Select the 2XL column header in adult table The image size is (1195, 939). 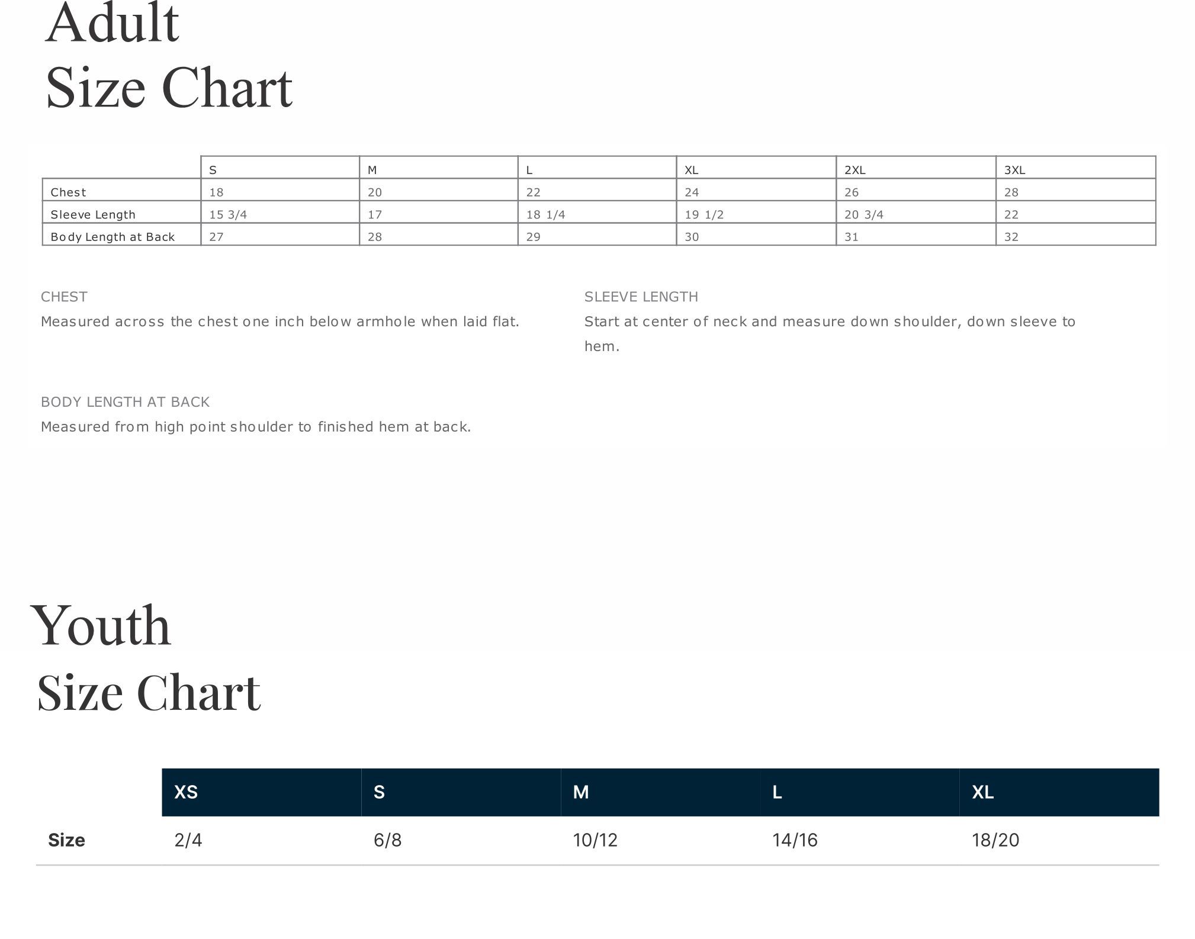855,170
